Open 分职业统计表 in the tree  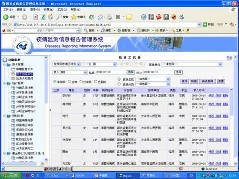coord(24,97)
